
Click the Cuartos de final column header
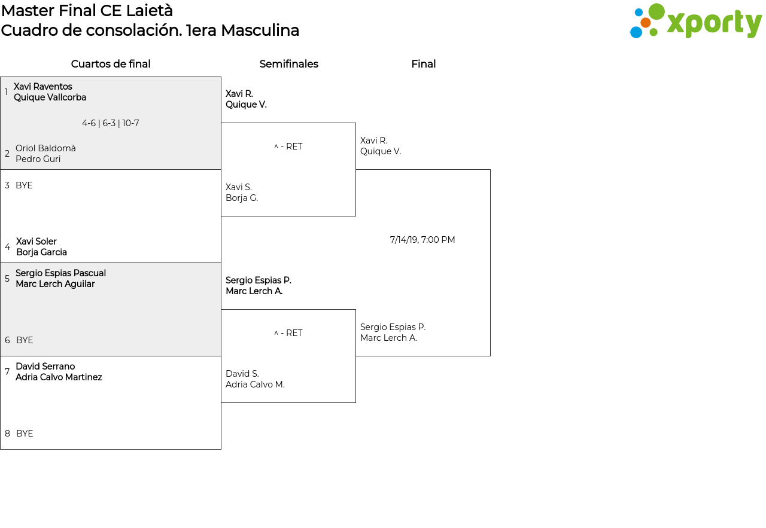(x=111, y=64)
